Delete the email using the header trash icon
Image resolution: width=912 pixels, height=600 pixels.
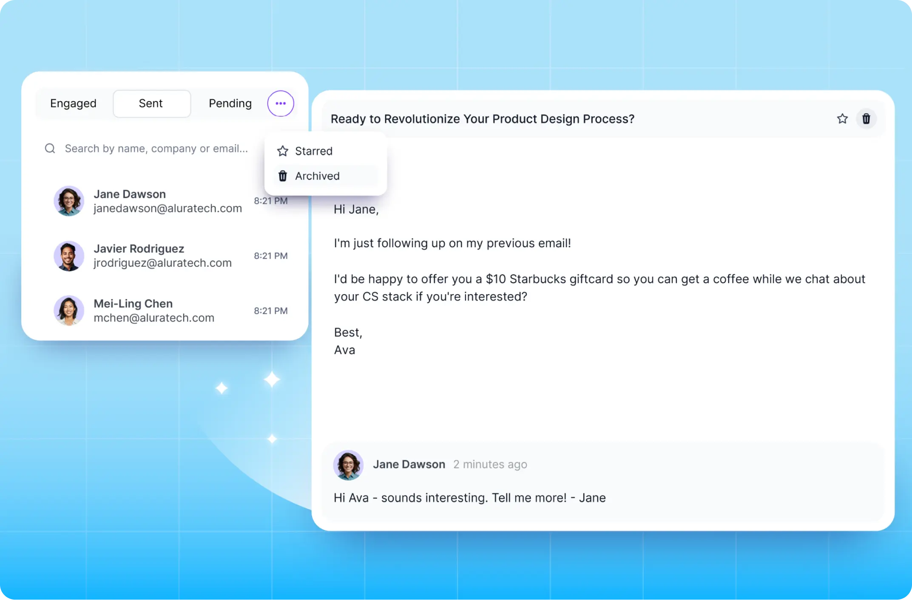(866, 119)
